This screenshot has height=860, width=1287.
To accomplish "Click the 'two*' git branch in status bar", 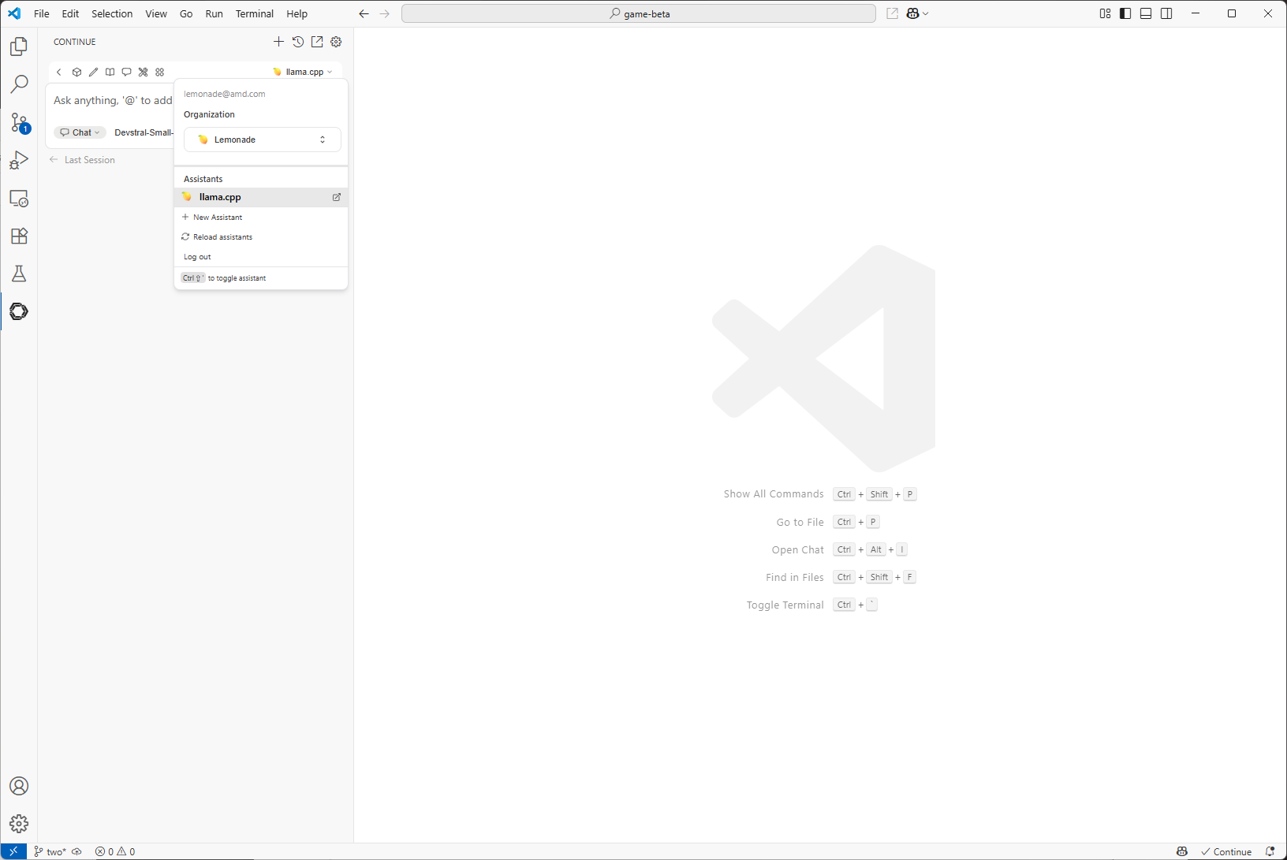I will (50, 851).
